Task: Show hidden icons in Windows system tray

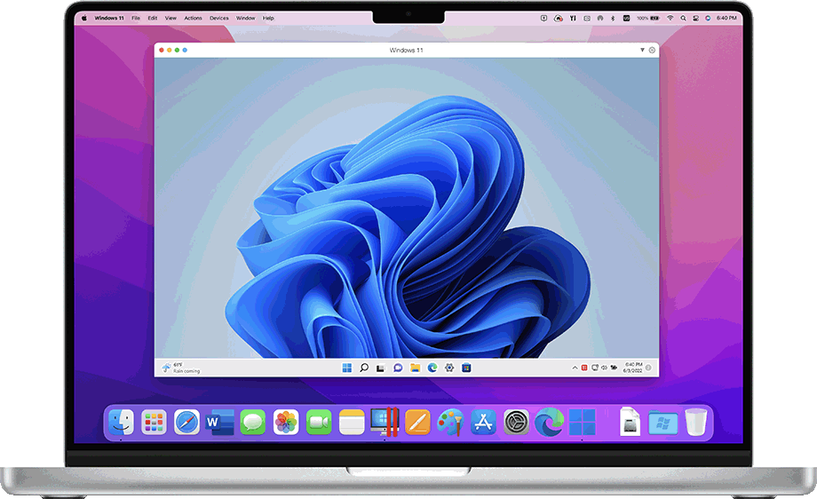Action: 575,368
